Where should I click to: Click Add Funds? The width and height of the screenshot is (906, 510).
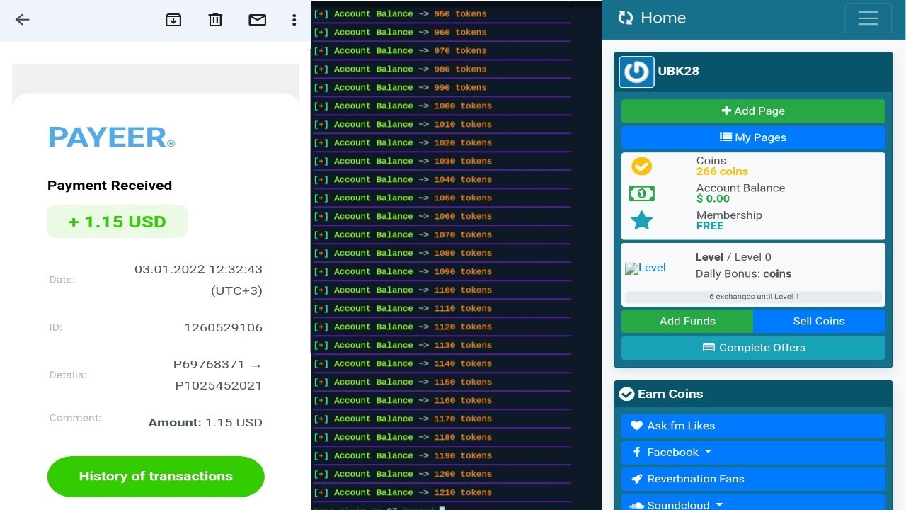[687, 321]
